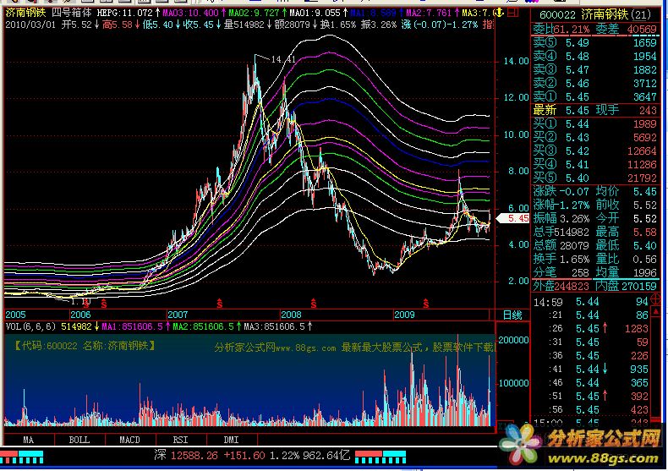Click the 换手 1.65% turnover row
The height and width of the screenshot is (471, 668).
(x=561, y=259)
